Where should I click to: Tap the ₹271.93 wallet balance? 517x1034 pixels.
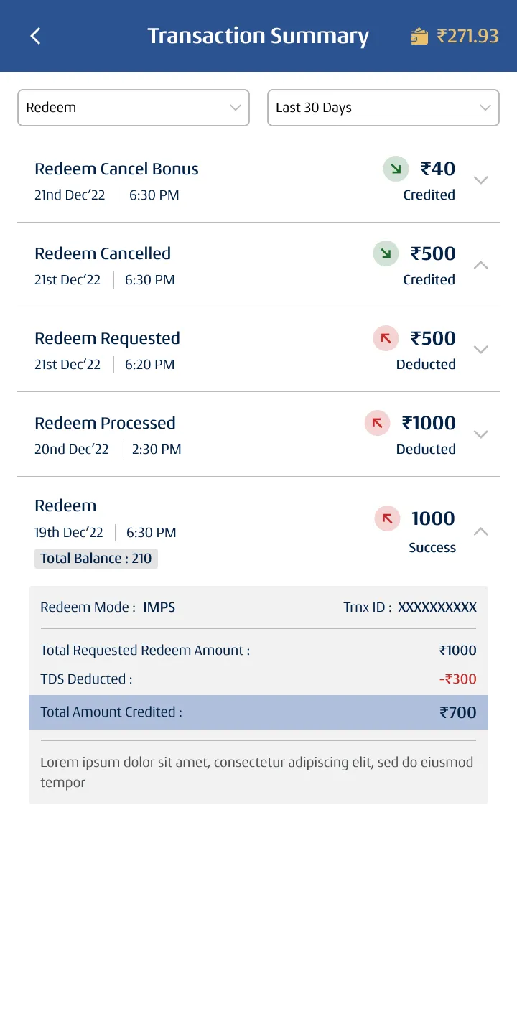(467, 36)
